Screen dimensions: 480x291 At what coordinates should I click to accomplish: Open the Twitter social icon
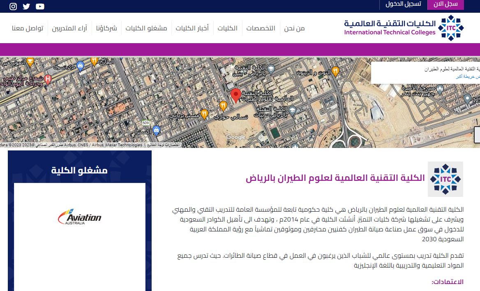coord(26,6)
